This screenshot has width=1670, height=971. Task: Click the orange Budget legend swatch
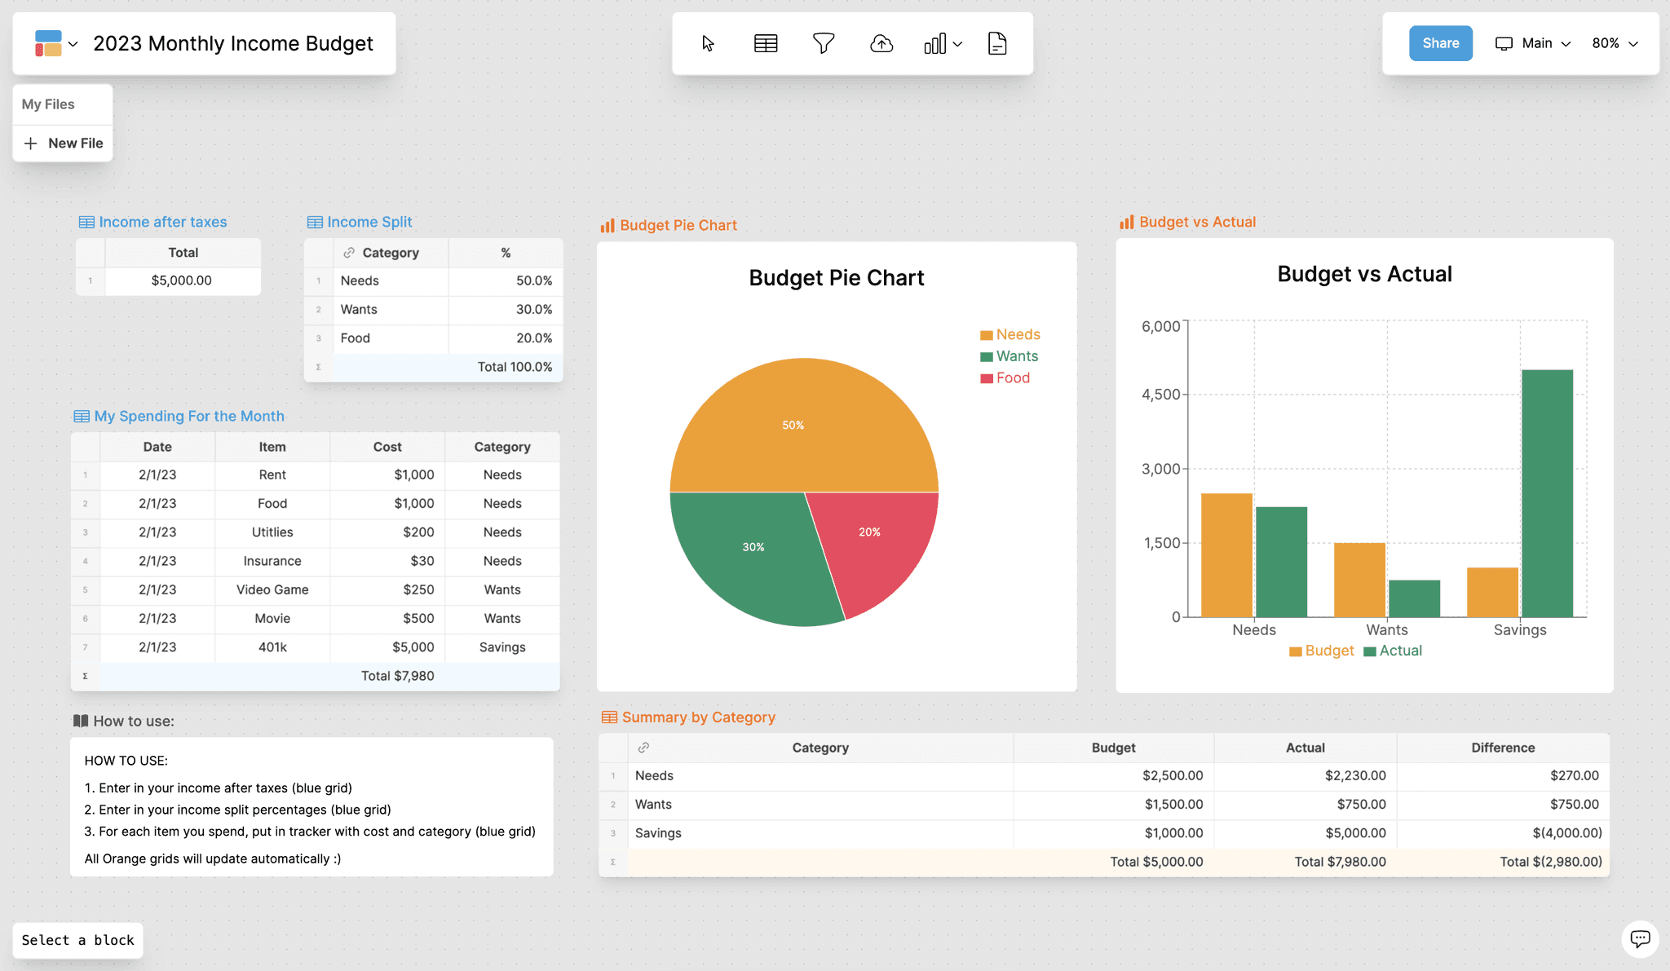click(1297, 650)
